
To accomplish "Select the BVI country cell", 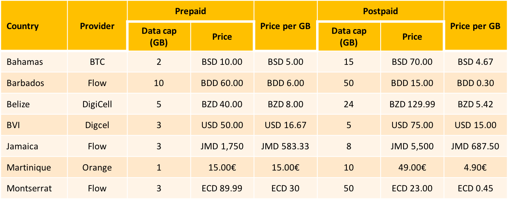I will pos(14,125).
